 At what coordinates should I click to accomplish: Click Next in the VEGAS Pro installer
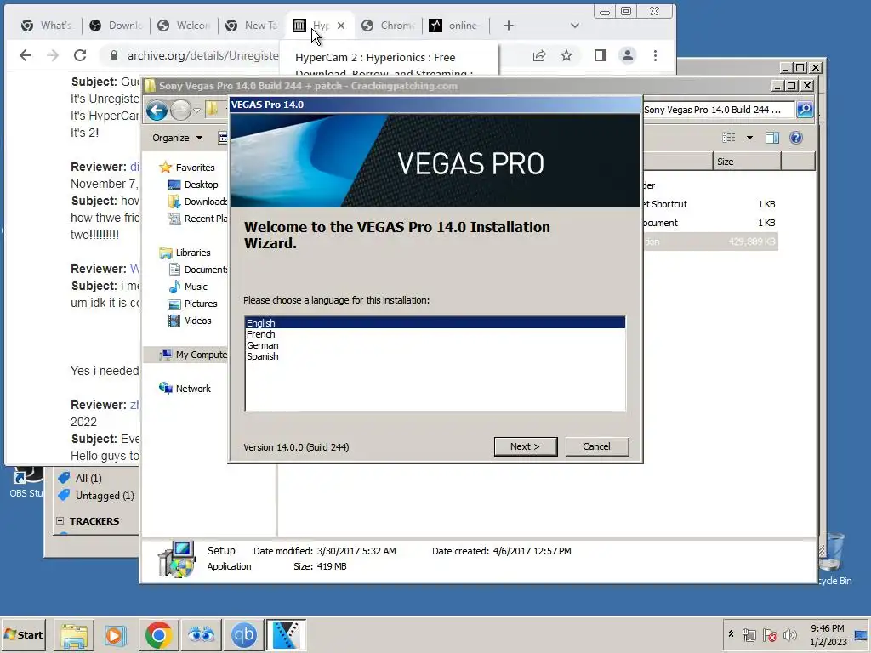click(525, 446)
